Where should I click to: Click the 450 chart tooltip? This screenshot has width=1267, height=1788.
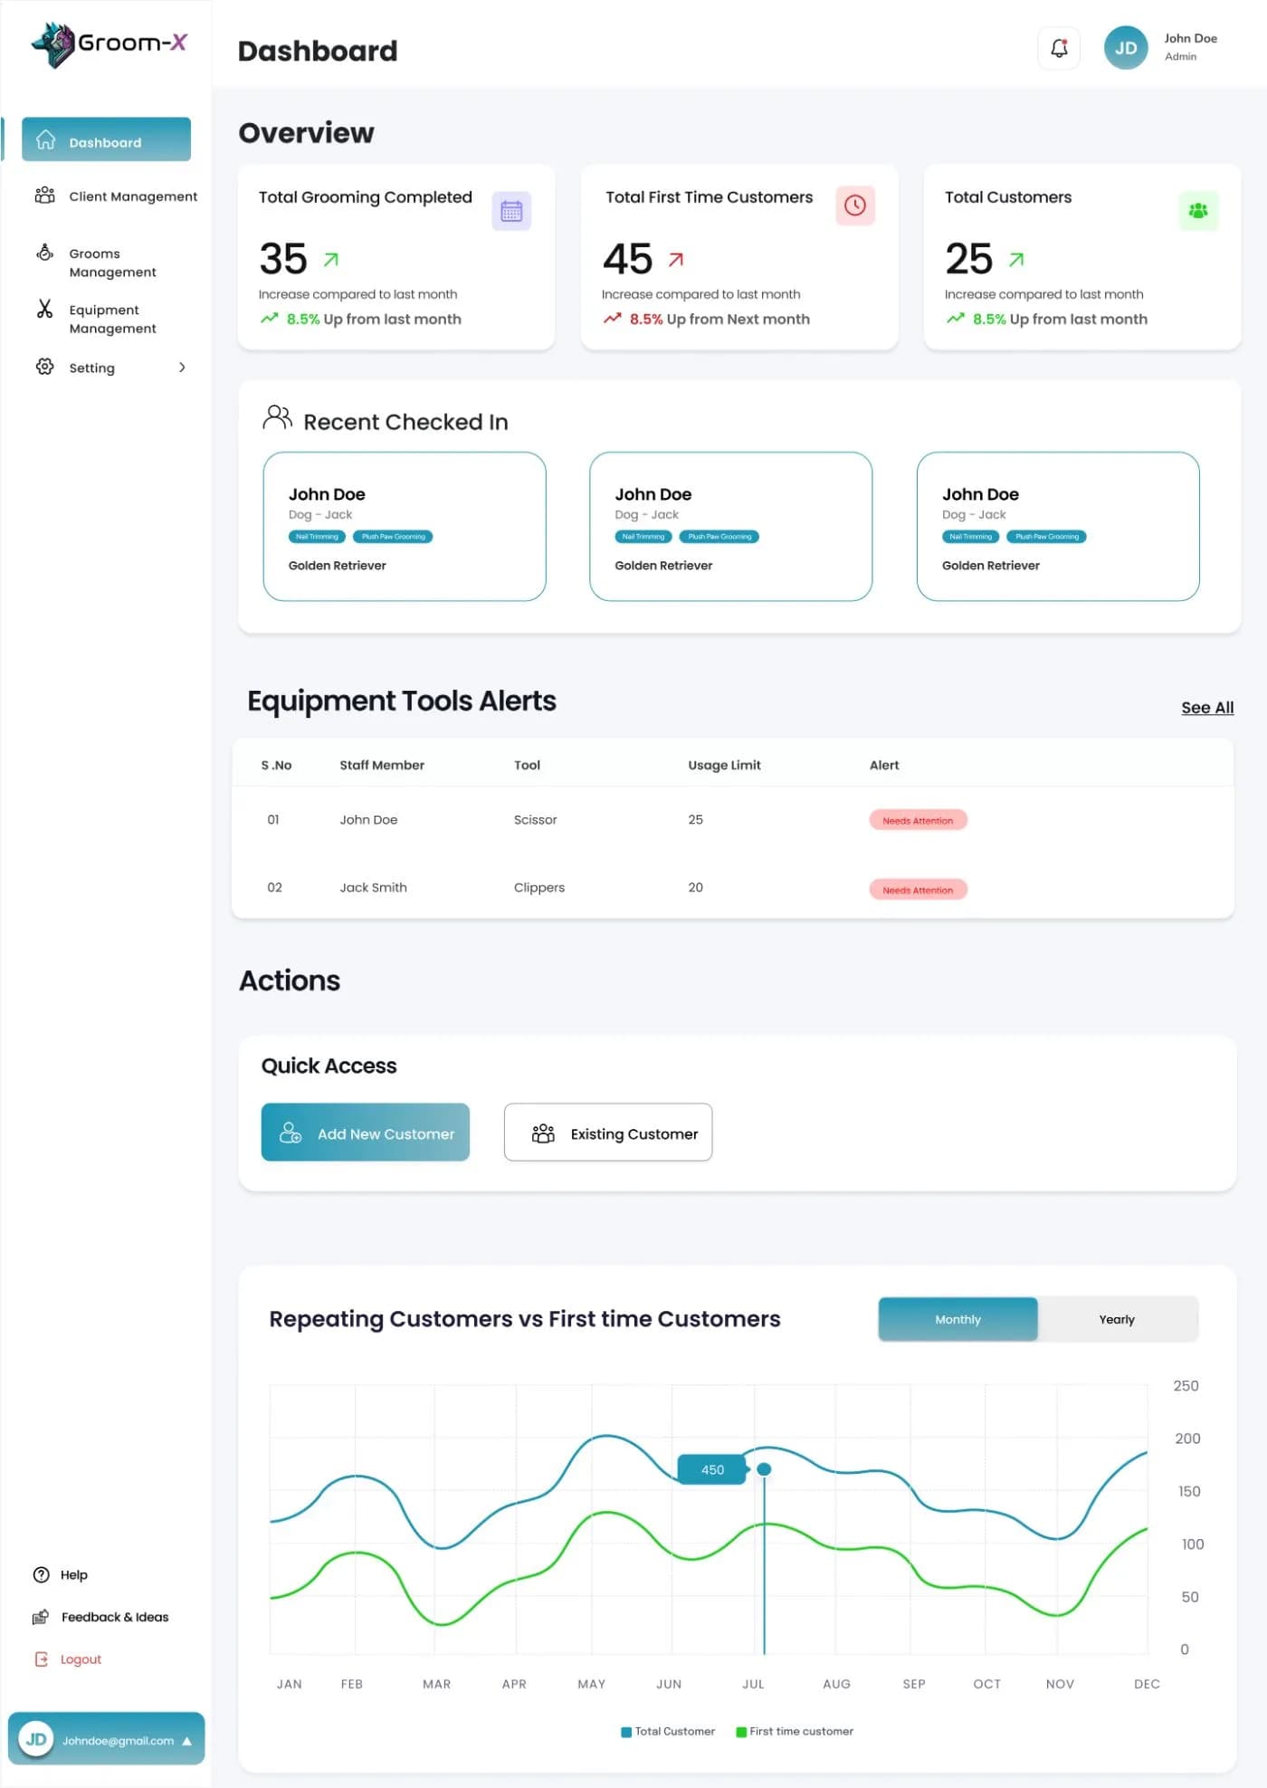coord(712,1470)
